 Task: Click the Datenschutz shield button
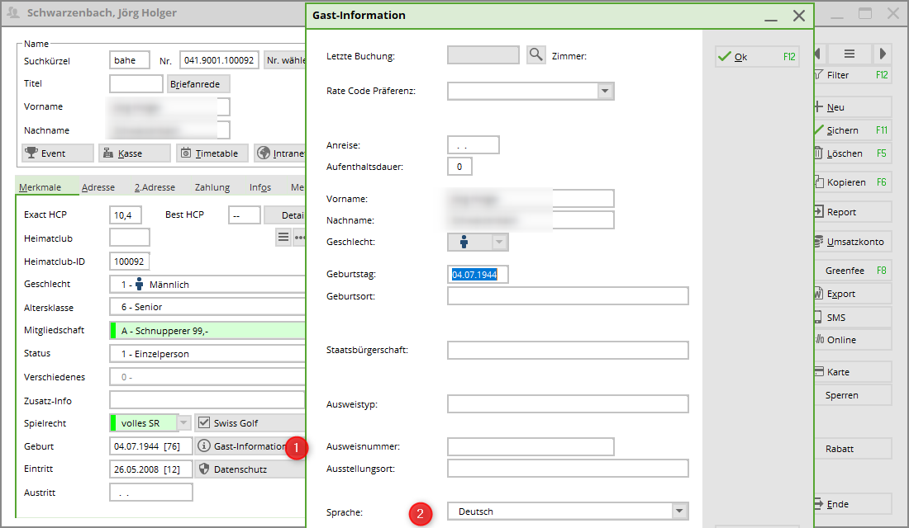point(248,469)
